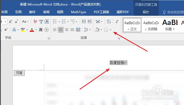Apply red font color
Viewport: 184px width, 105px height.
[32, 30]
